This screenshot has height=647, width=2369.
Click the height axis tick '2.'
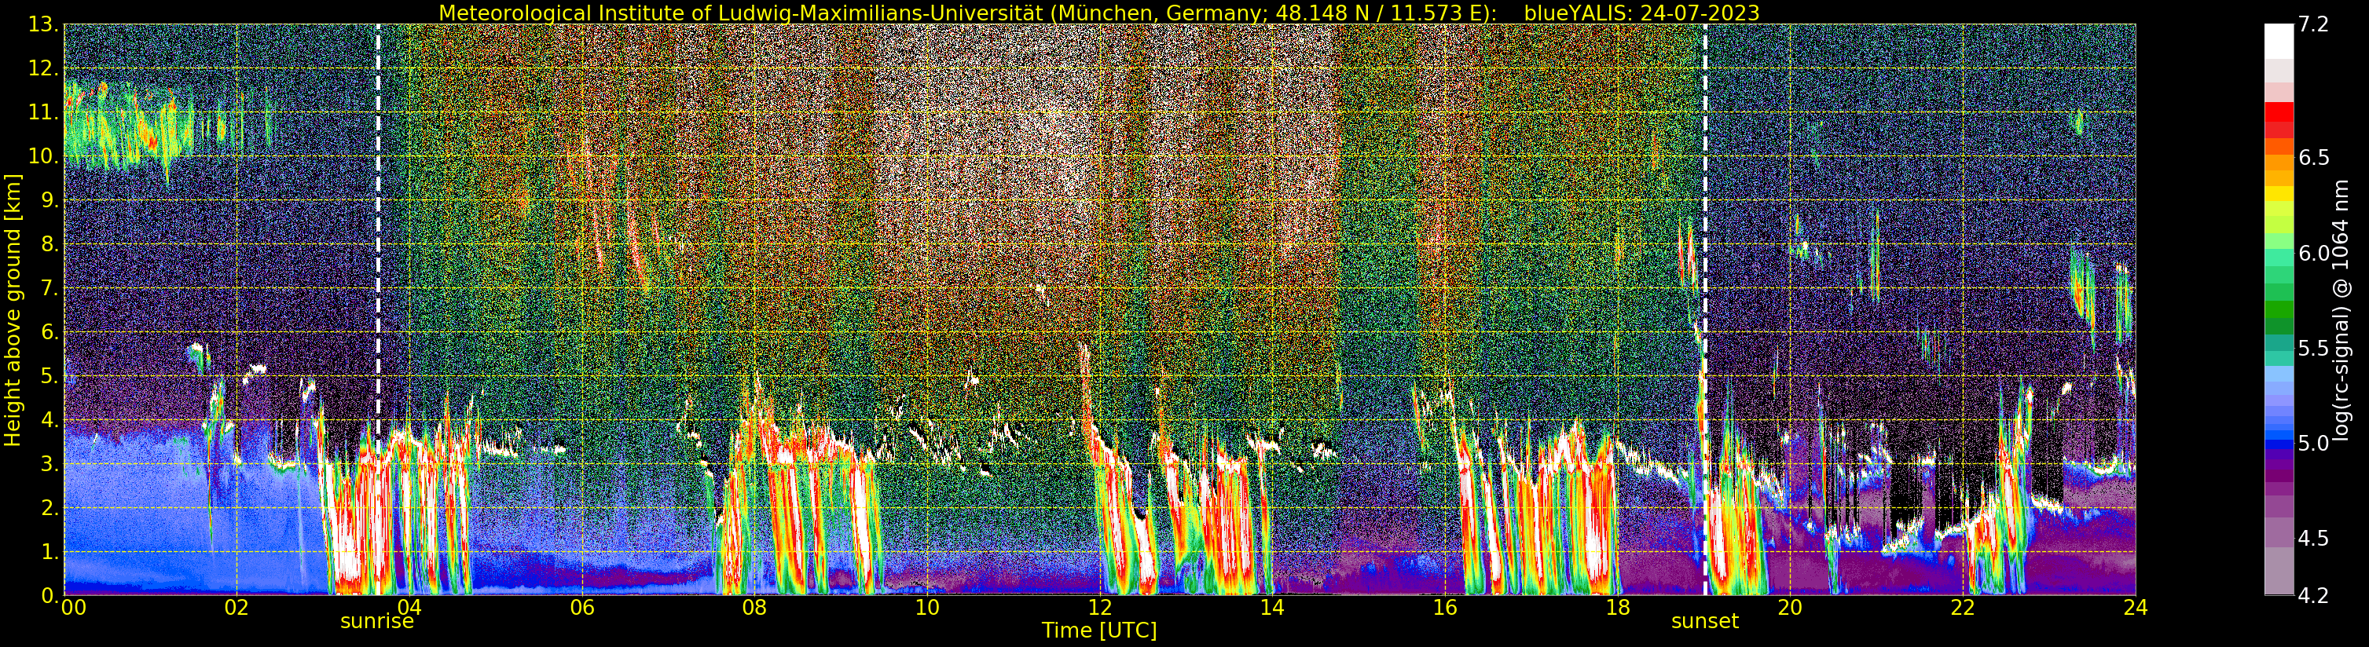[50, 508]
